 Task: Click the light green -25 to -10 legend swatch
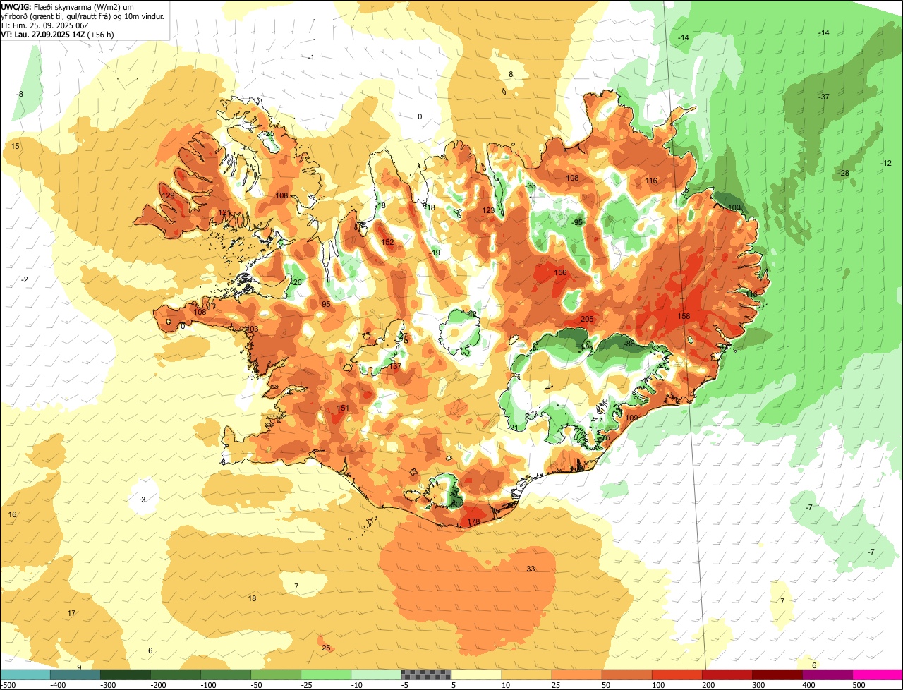pyautogui.click(x=326, y=674)
